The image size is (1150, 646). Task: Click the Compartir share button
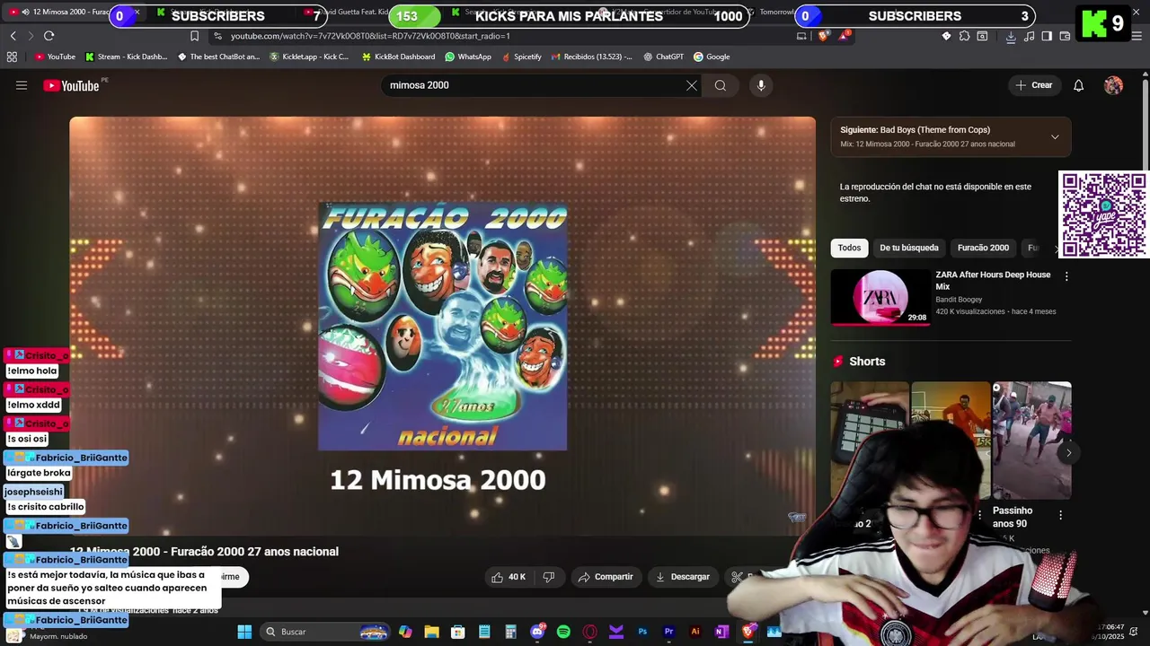(x=606, y=577)
